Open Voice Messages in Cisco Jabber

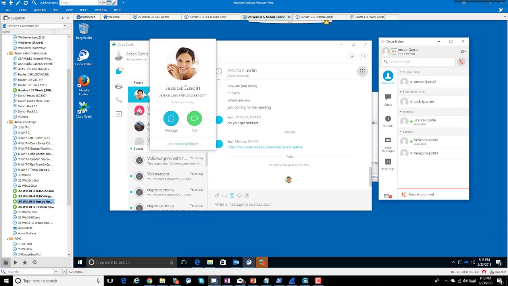388,145
